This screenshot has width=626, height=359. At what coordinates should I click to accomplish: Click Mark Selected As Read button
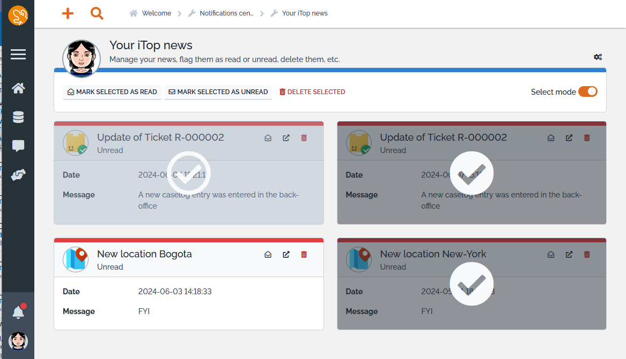tap(112, 92)
